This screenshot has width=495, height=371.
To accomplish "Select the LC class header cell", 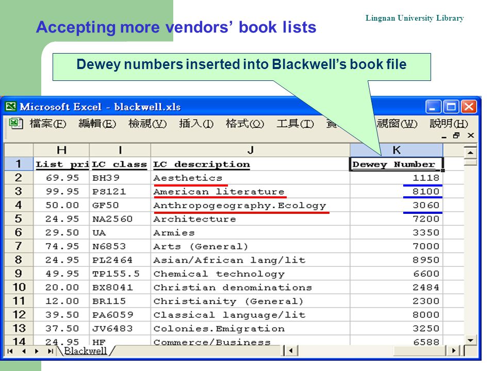I will click(120, 164).
